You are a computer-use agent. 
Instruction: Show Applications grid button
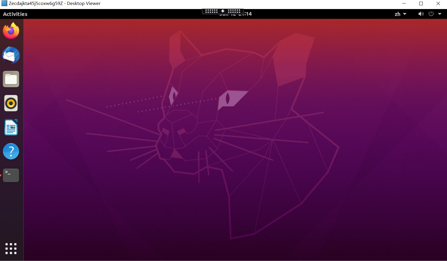[11, 248]
